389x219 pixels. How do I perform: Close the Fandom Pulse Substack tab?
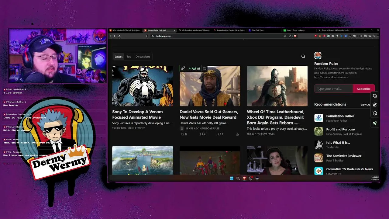pyautogui.click(x=174, y=30)
